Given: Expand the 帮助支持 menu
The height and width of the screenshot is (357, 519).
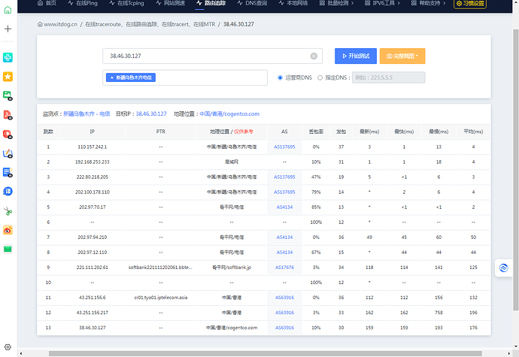Looking at the screenshot, I should [428, 3].
